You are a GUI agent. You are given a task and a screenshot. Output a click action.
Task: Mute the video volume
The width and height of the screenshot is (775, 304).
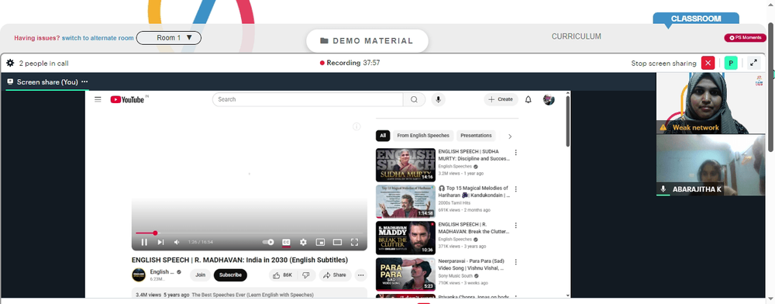[177, 242]
